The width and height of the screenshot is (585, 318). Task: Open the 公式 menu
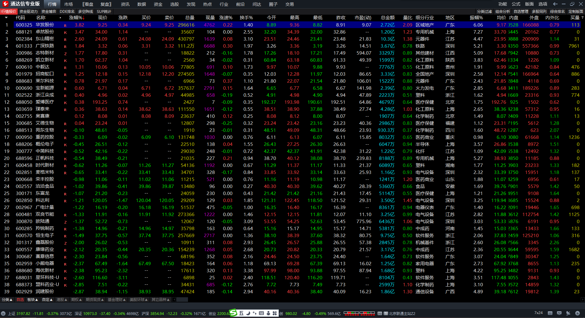click(516, 4)
